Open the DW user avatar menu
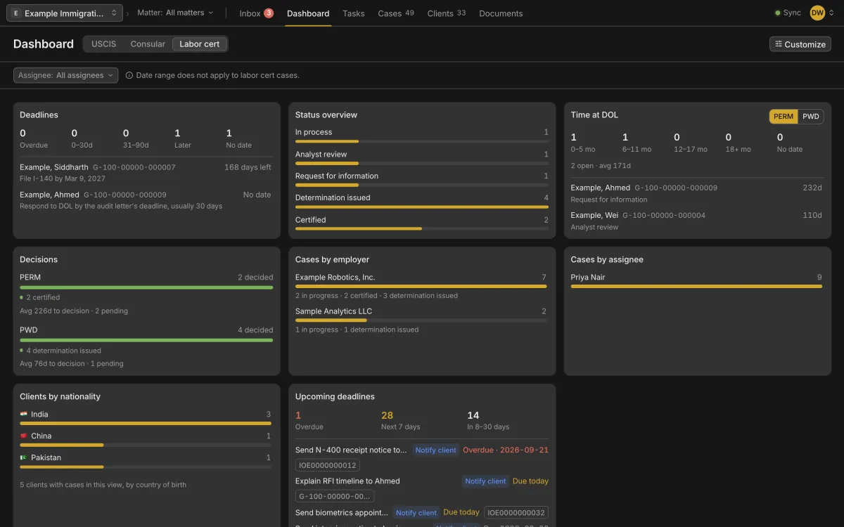Viewport: 844px width, 527px height. pos(817,13)
